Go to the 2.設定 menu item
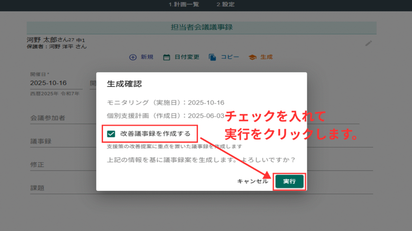Viewport: 412px width, 231px height. click(225, 5)
